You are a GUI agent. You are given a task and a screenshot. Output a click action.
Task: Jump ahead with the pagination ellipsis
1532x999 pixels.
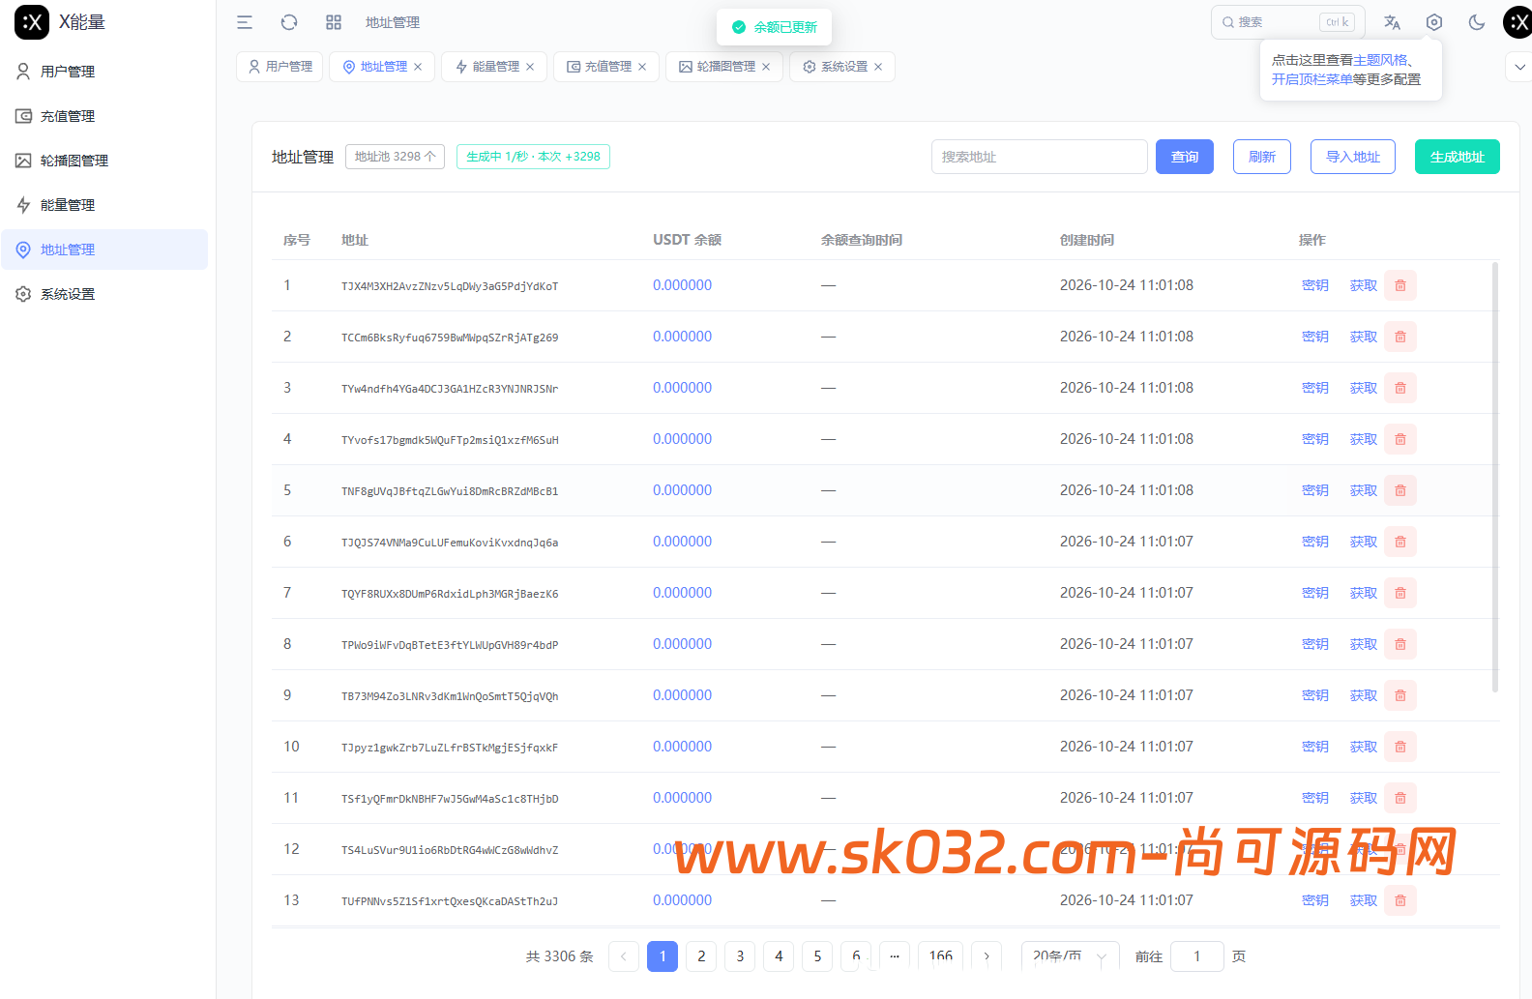(895, 956)
